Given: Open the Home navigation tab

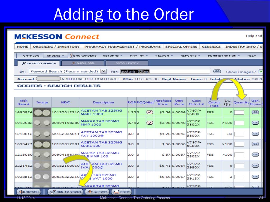Looking at the screenshot, I should coord(22,47).
